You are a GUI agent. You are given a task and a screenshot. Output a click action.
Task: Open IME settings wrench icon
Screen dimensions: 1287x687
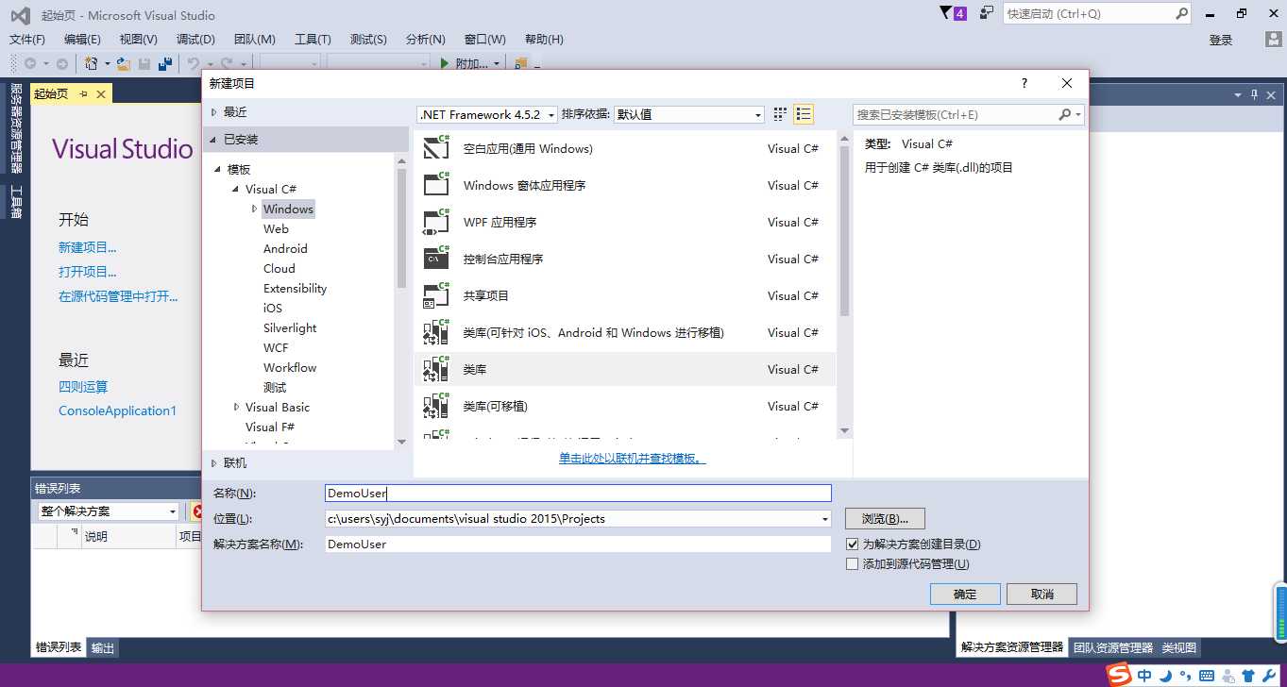pos(1269,676)
